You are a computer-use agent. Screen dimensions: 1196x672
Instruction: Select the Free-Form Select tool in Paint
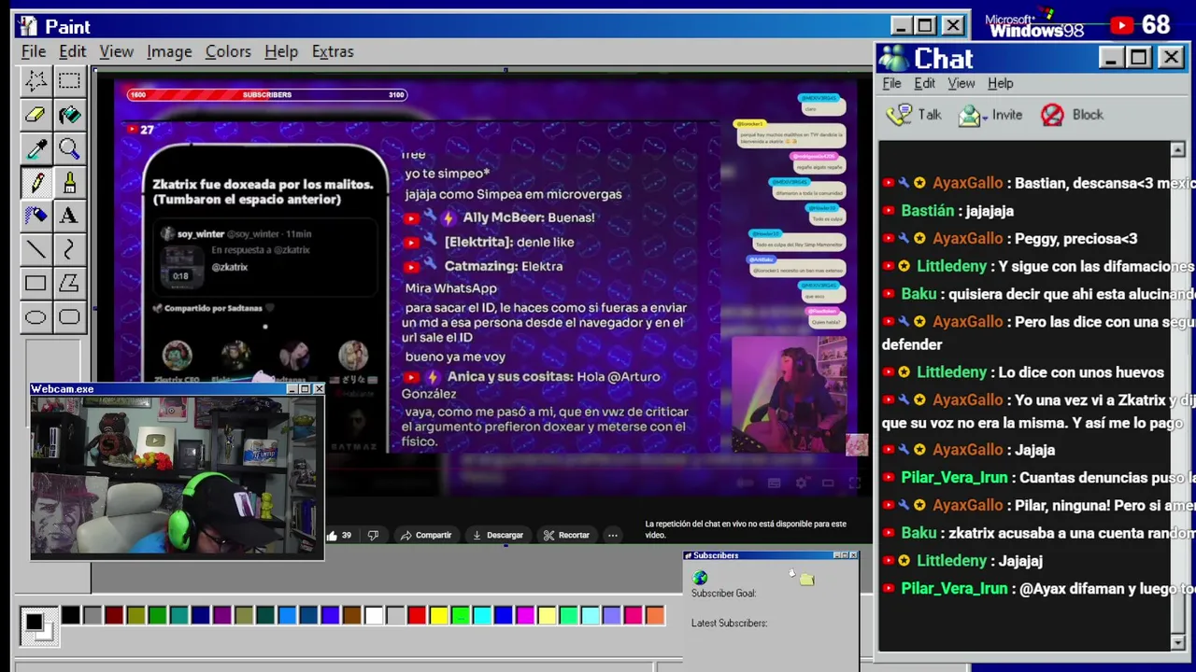pos(36,81)
